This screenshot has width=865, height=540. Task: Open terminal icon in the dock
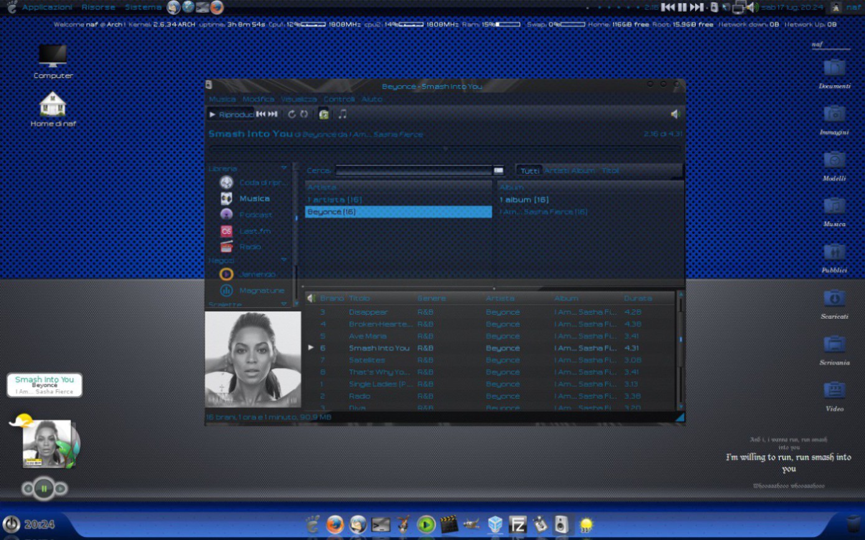pos(381,524)
